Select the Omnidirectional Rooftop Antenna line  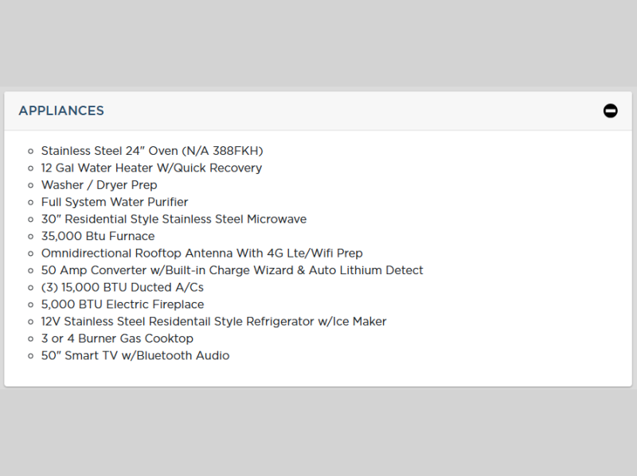point(201,253)
